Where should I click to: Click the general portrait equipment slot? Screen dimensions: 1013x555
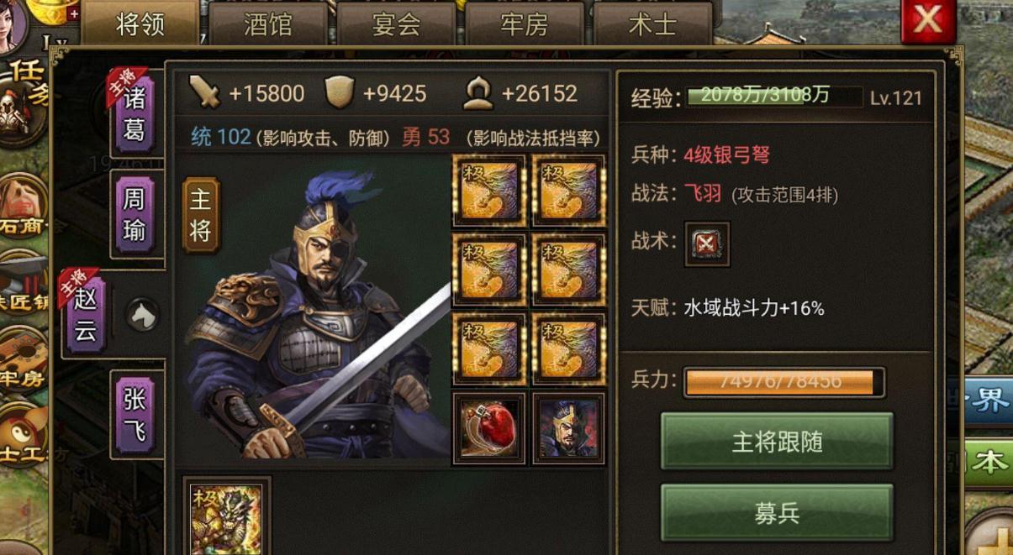point(568,428)
